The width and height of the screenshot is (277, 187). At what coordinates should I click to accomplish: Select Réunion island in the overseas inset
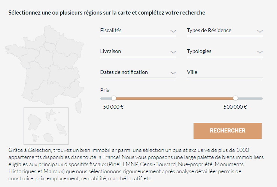[48, 138]
